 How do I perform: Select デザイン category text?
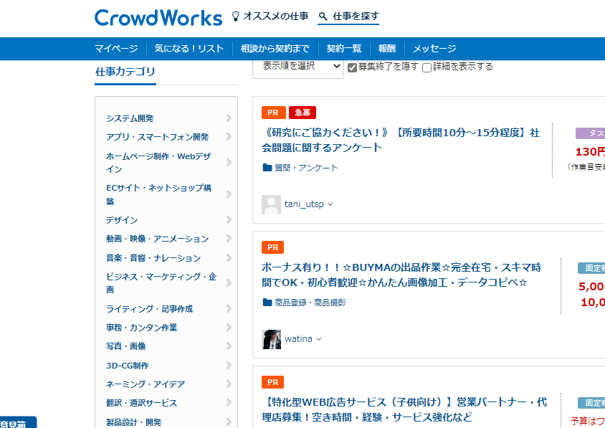pyautogui.click(x=122, y=220)
